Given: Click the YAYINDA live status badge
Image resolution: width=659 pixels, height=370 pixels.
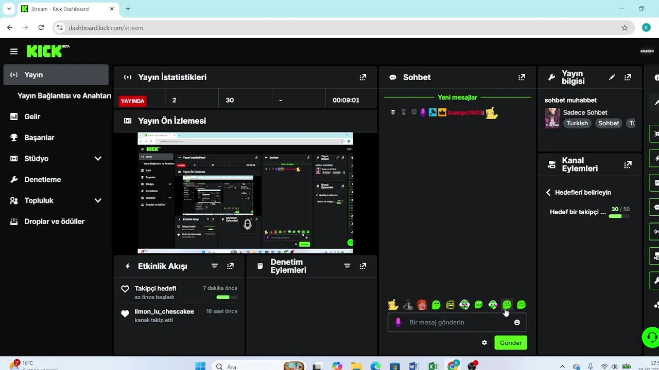Looking at the screenshot, I should [132, 101].
